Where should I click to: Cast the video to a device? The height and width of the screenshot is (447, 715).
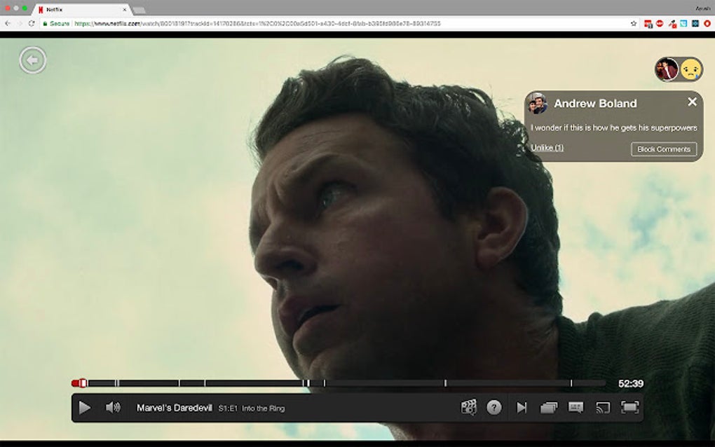coord(603,407)
